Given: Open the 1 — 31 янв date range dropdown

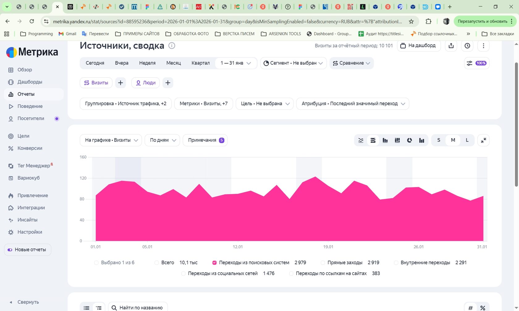Looking at the screenshot, I should pyautogui.click(x=236, y=63).
